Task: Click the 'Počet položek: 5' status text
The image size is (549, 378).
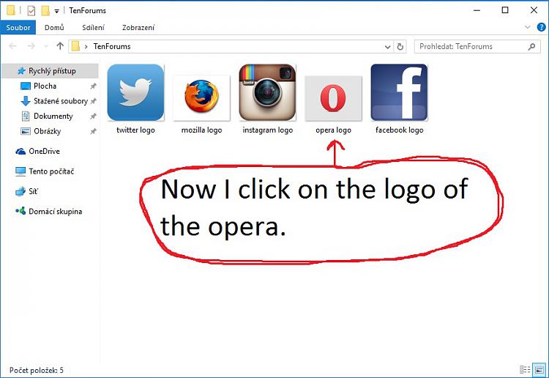Action: (37, 370)
